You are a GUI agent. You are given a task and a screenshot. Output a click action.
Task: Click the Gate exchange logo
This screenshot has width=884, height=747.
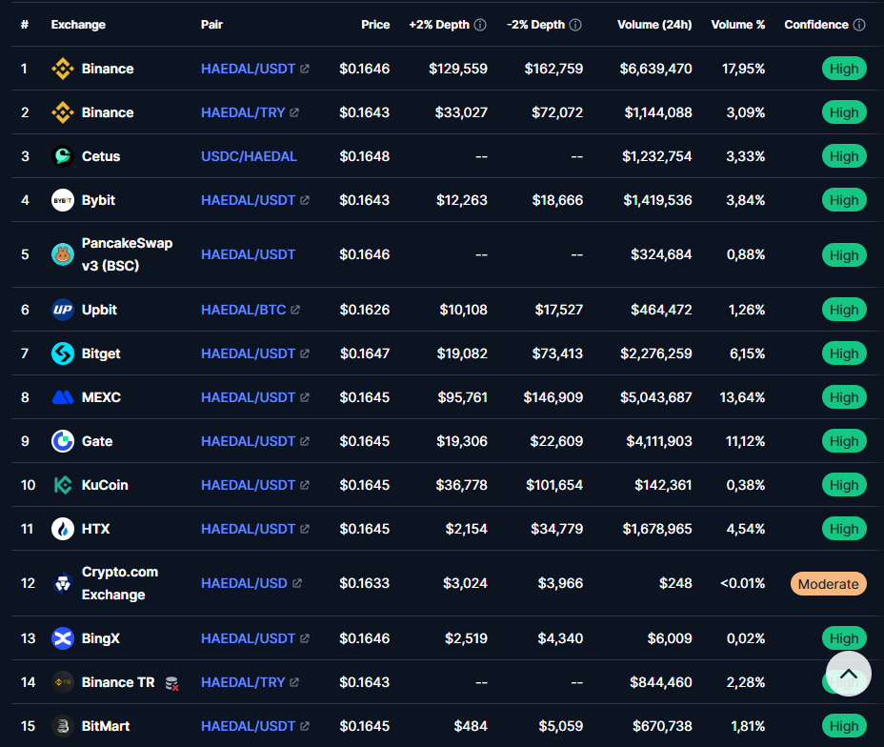pyautogui.click(x=63, y=441)
